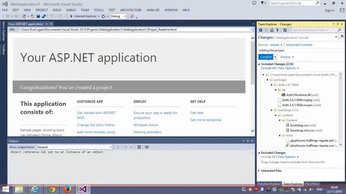
Task: Open the ARCHITECTURE menu
Action: pos(131,10)
